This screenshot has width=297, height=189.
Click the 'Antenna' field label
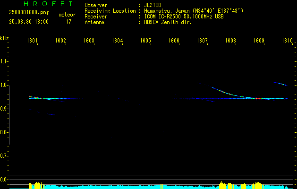point(94,22)
